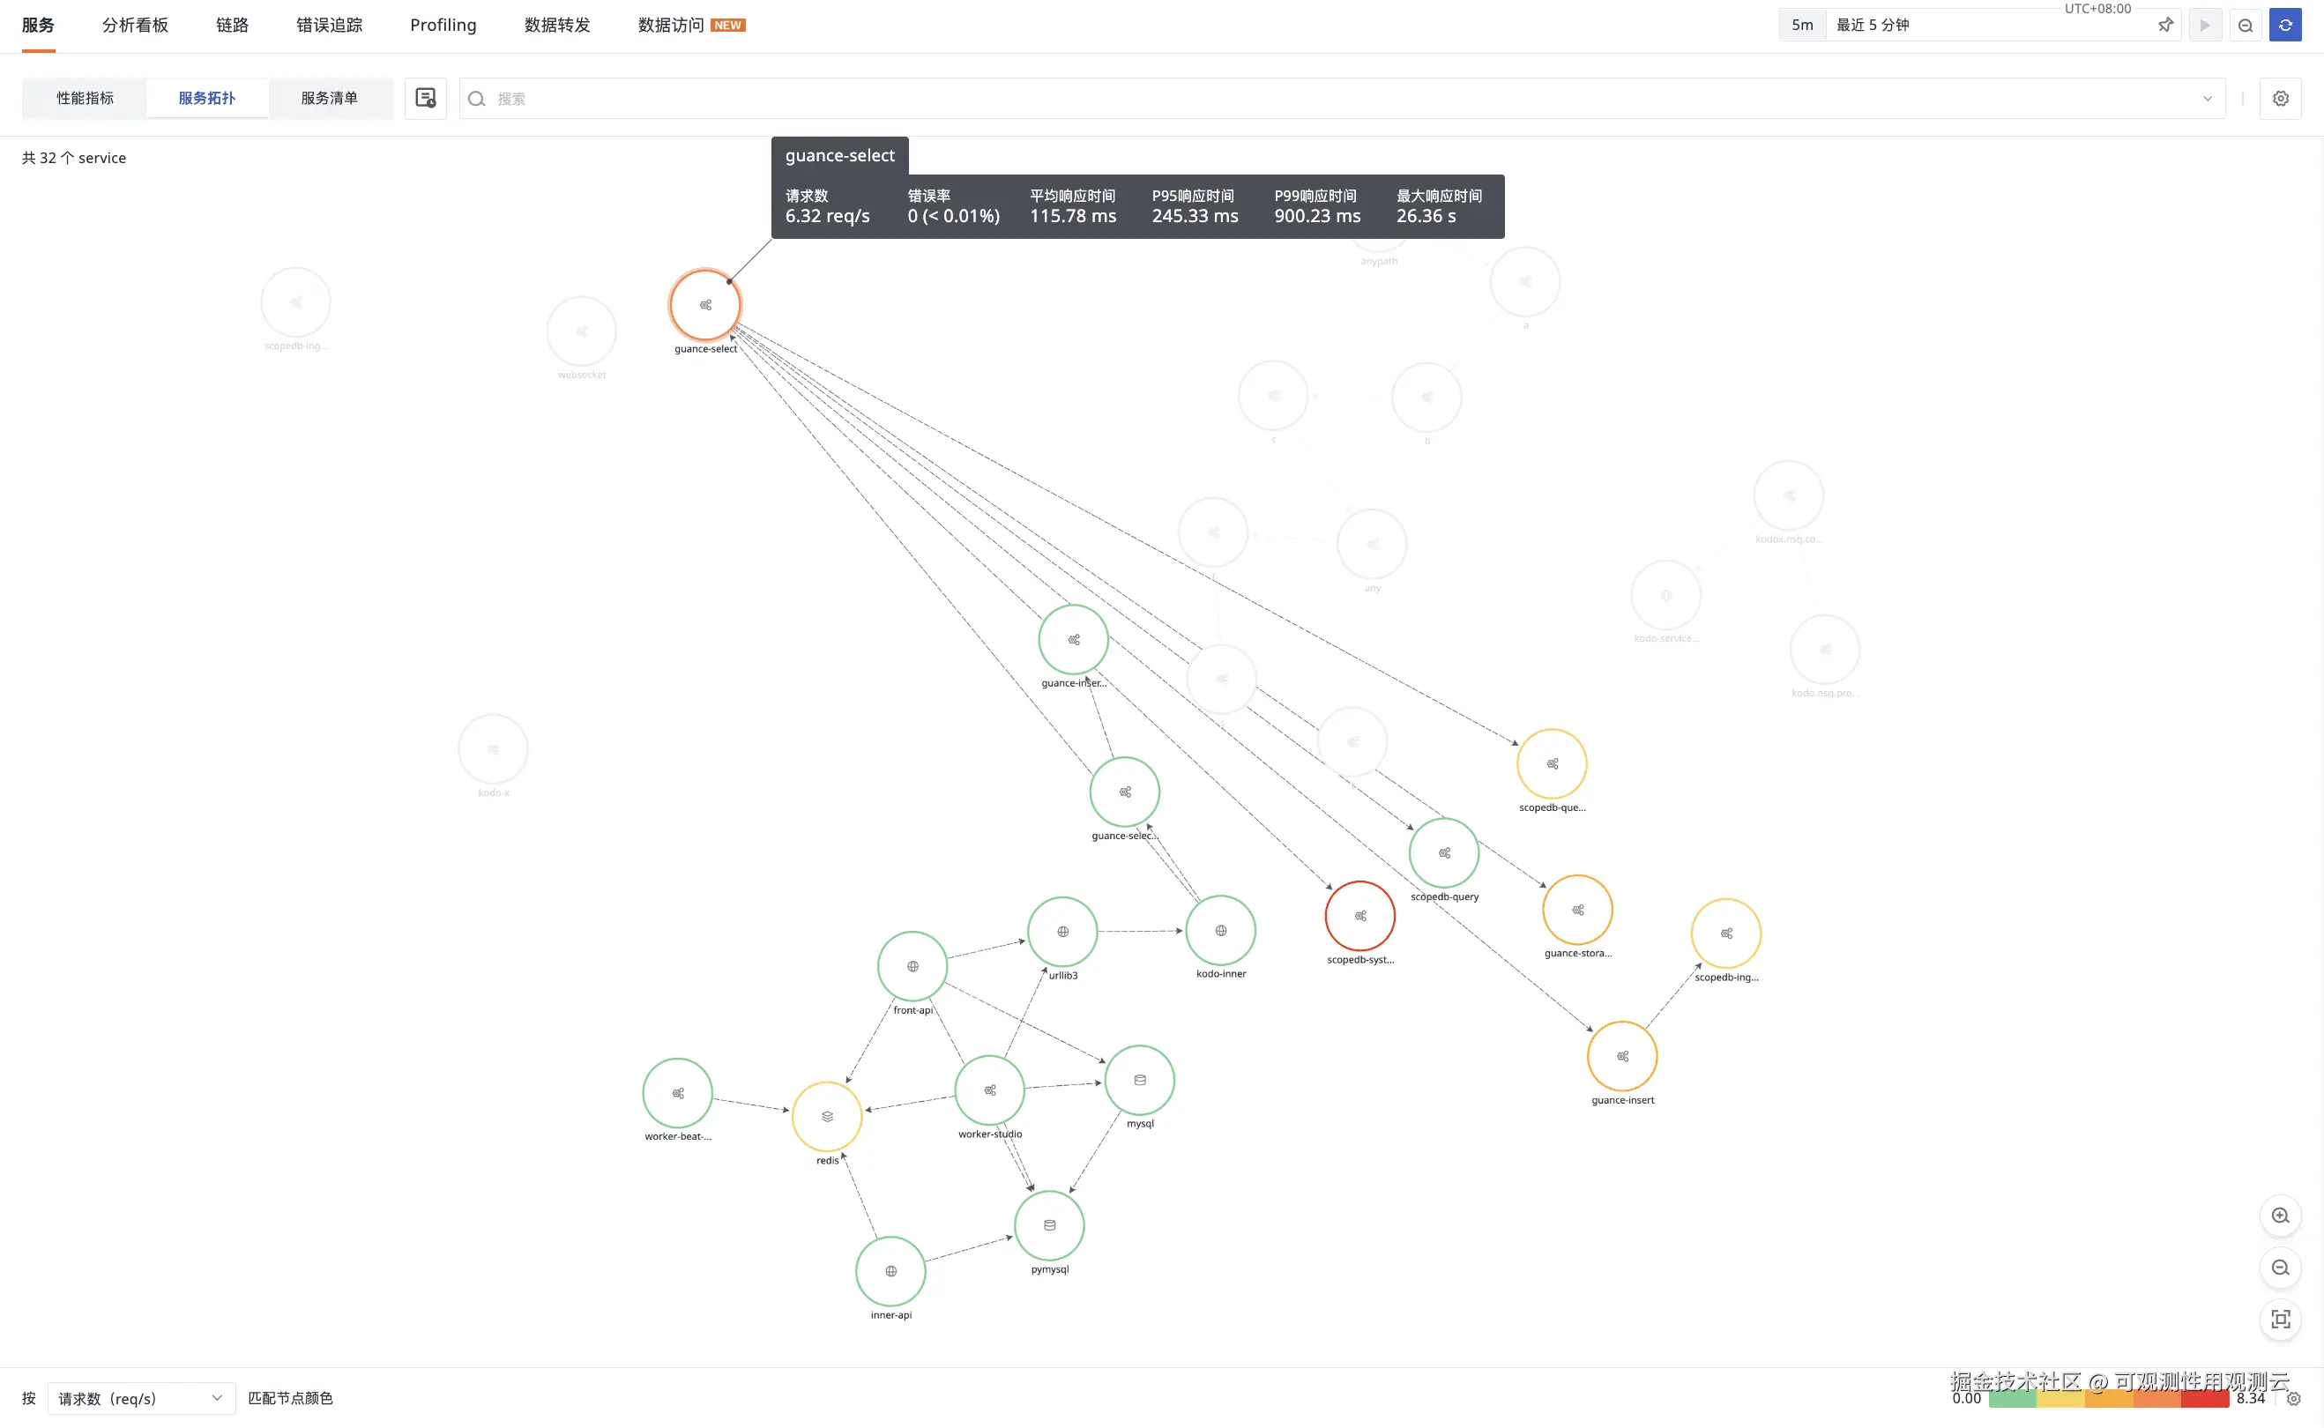Click the pin time range icon
Screen dimensions: 2324x1428
2164,26
